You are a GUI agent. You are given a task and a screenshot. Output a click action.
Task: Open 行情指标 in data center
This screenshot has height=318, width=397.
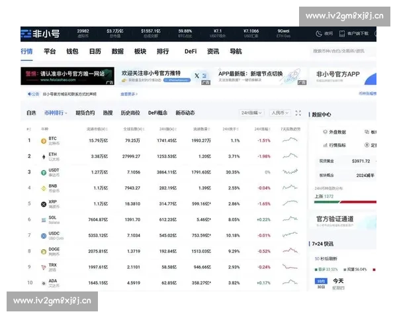[334, 145]
